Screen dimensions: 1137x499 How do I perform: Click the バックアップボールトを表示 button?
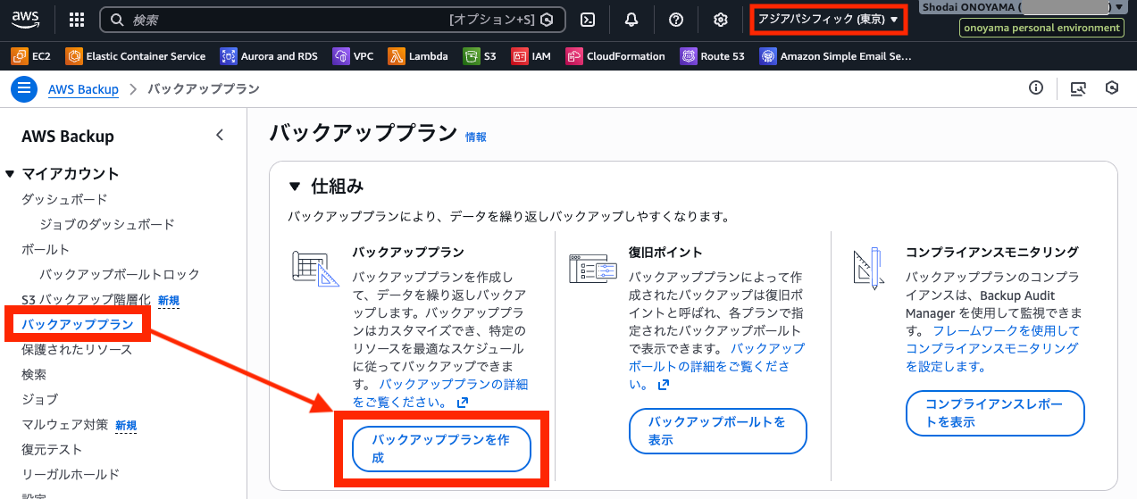(718, 431)
